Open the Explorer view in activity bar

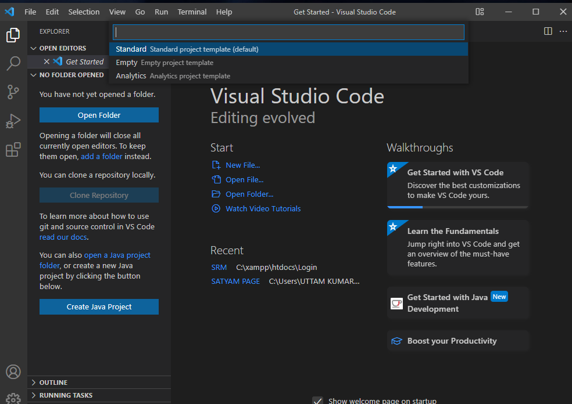click(13, 35)
